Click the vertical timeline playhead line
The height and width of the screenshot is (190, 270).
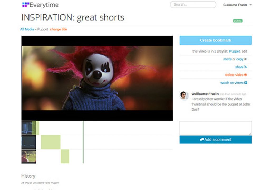(x=83, y=142)
